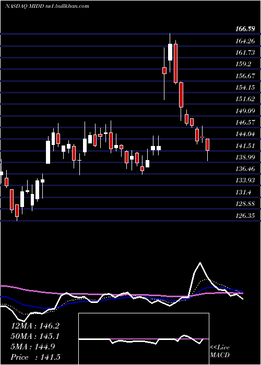Click the 136.46 price axis label
The image size is (261, 365).
coord(245,169)
